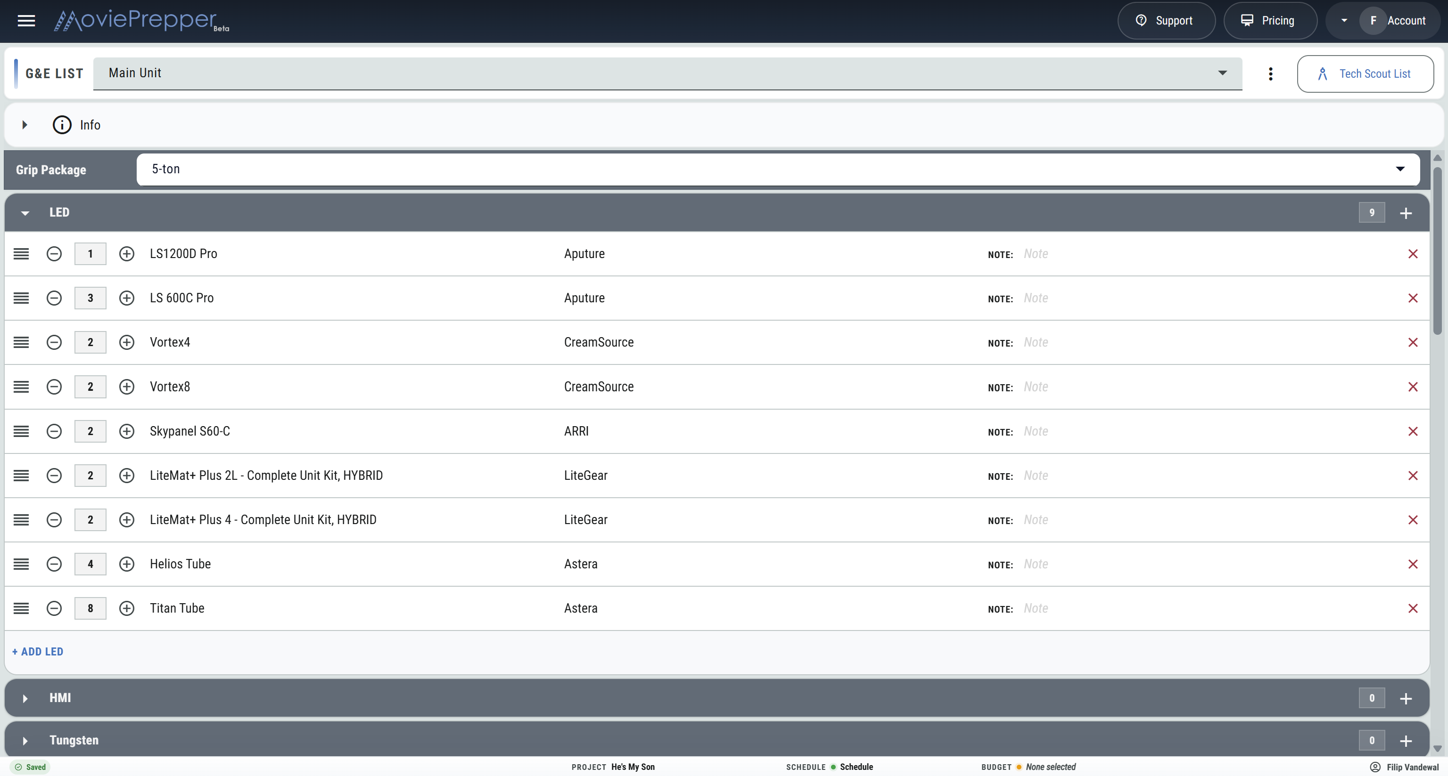Add a new item with Tungsten plus icon
1448x776 pixels.
point(1406,741)
